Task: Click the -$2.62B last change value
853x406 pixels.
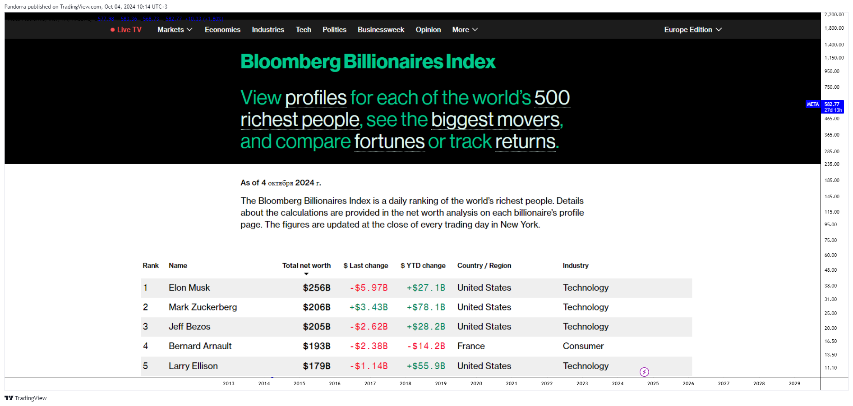Action: 369,327
